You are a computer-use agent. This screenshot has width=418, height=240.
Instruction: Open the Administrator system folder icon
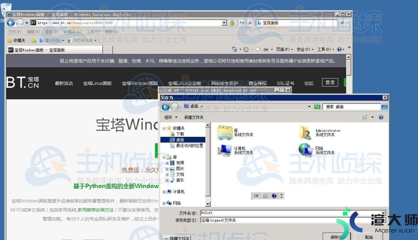pos(306,132)
